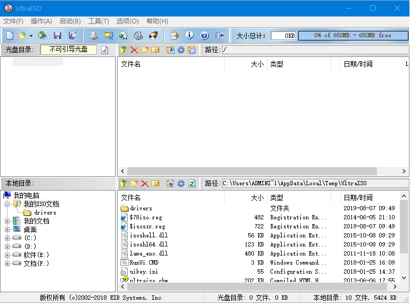Sort local pane by 类型 column header
The height and width of the screenshot is (305, 410).
click(299, 197)
